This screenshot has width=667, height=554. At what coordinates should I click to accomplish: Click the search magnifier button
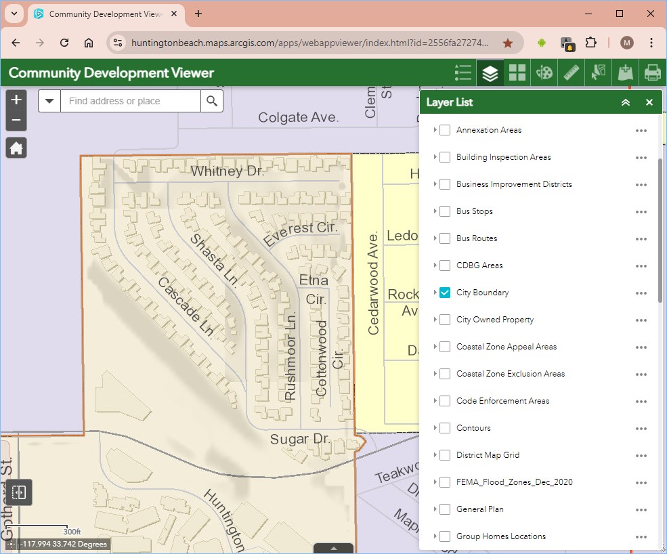[212, 101]
